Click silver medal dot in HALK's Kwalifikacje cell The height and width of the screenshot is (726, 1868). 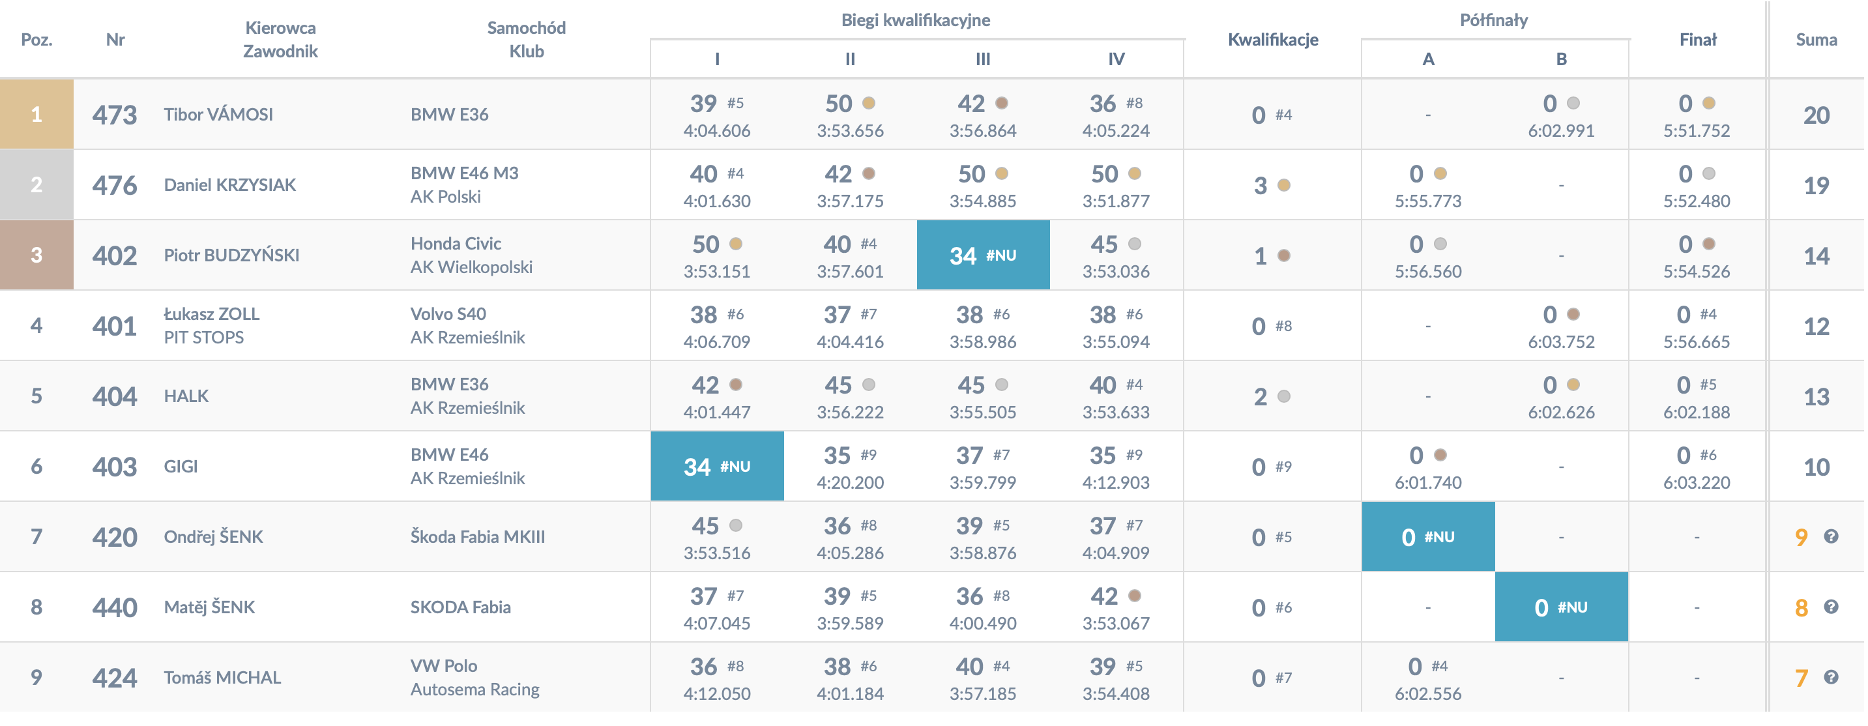(1283, 396)
